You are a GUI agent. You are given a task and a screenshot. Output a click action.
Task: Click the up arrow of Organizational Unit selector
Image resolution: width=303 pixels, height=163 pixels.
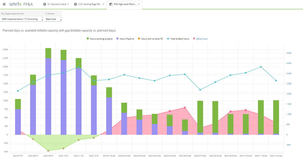tap(42, 18)
